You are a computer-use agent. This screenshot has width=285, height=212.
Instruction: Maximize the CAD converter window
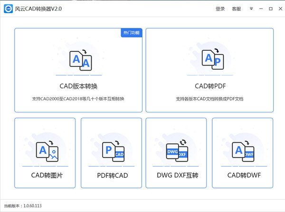(x=271, y=9)
